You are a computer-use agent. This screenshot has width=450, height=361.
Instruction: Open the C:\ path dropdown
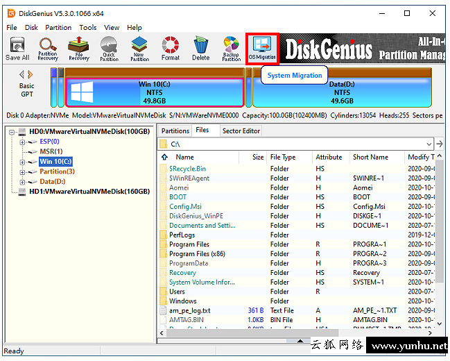pyautogui.click(x=429, y=144)
